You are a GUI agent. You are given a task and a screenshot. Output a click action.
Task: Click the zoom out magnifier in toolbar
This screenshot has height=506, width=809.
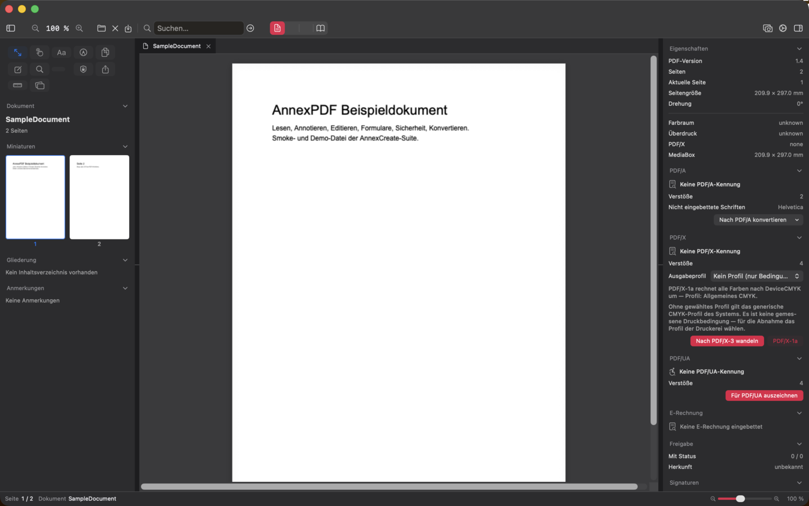[x=35, y=28]
